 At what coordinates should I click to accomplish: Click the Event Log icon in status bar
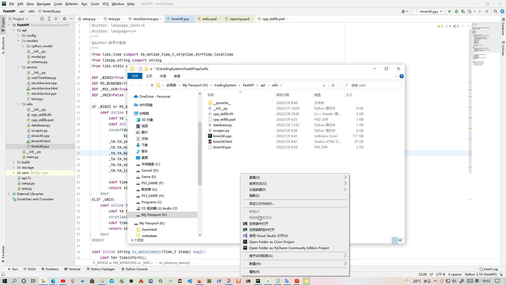(x=481, y=269)
